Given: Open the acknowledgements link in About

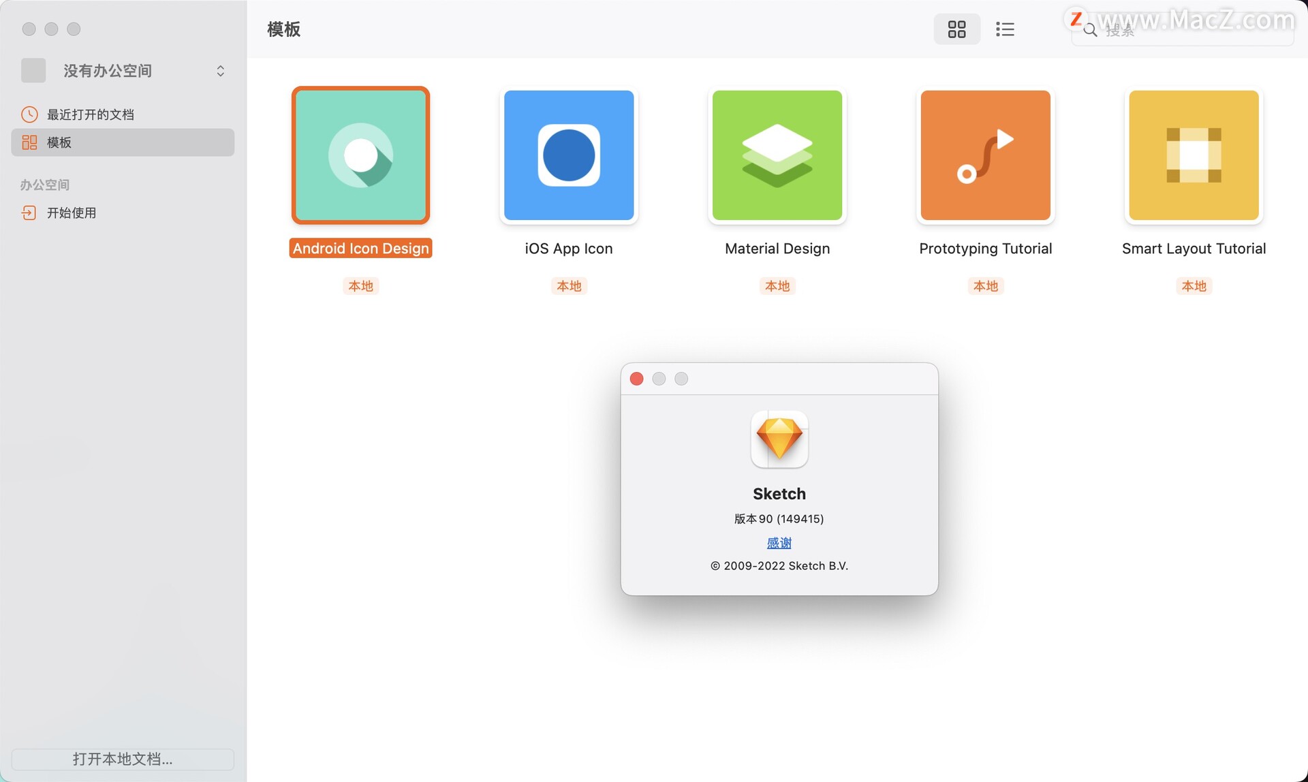Looking at the screenshot, I should [x=779, y=543].
